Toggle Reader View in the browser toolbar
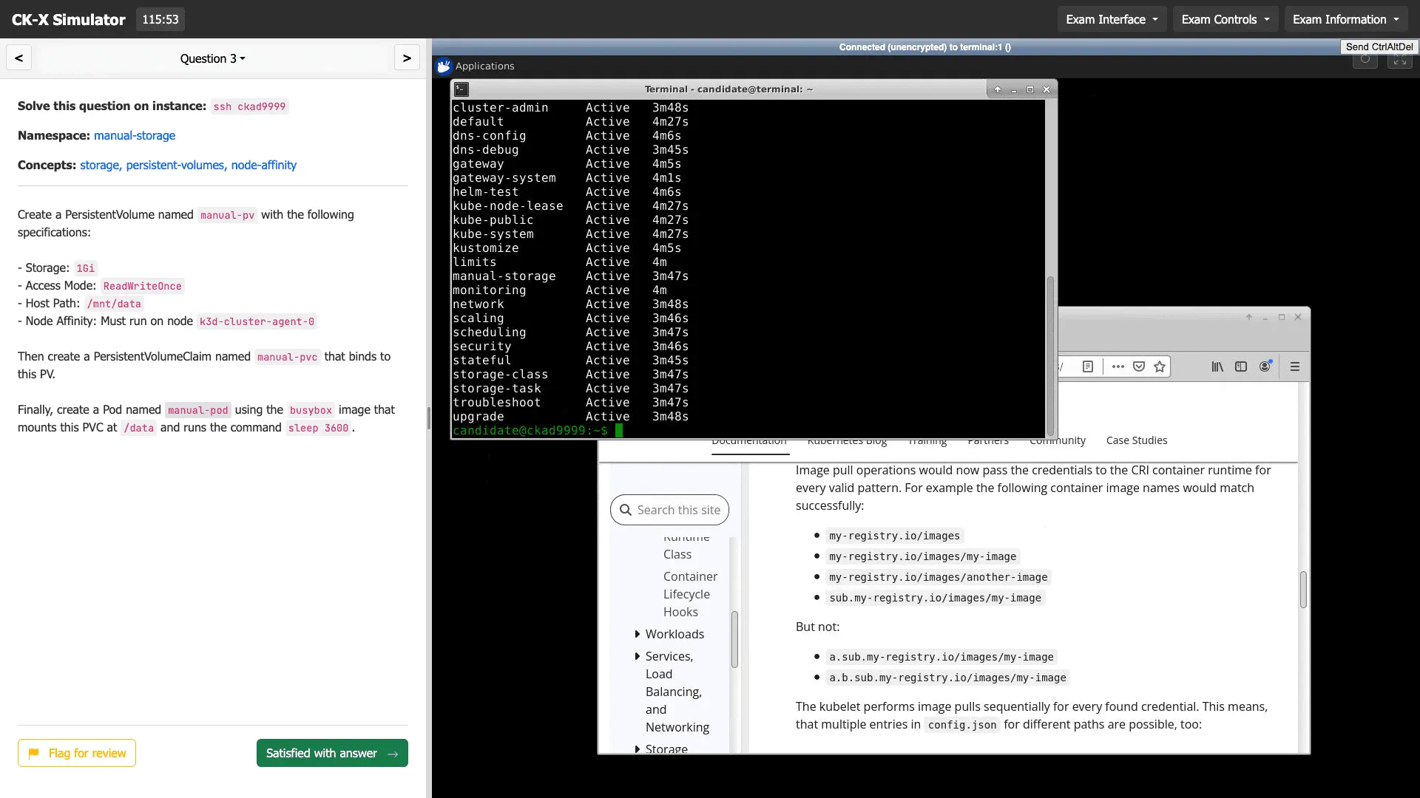The width and height of the screenshot is (1420, 798). (1088, 366)
